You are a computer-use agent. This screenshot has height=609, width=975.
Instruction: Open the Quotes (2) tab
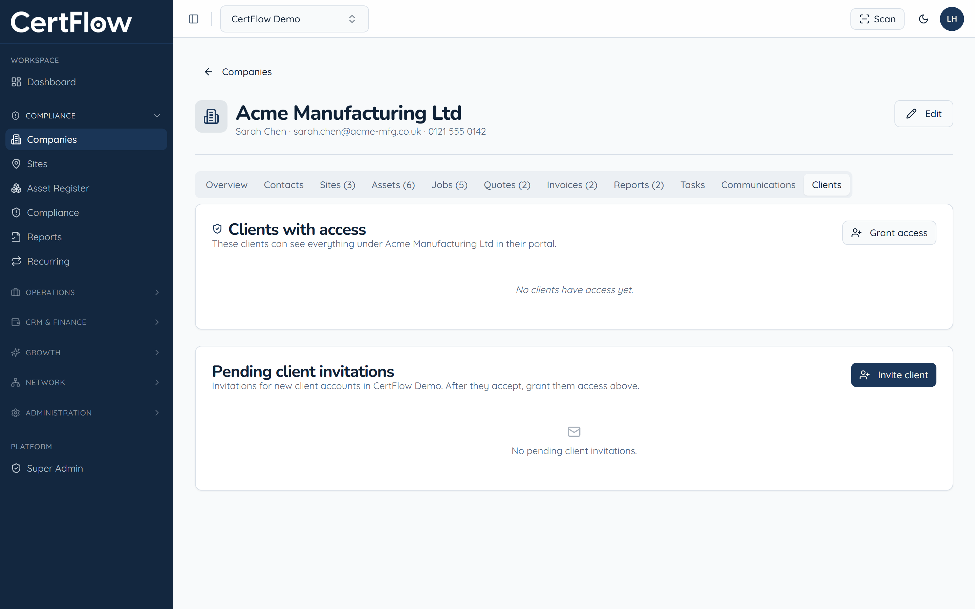click(x=507, y=185)
